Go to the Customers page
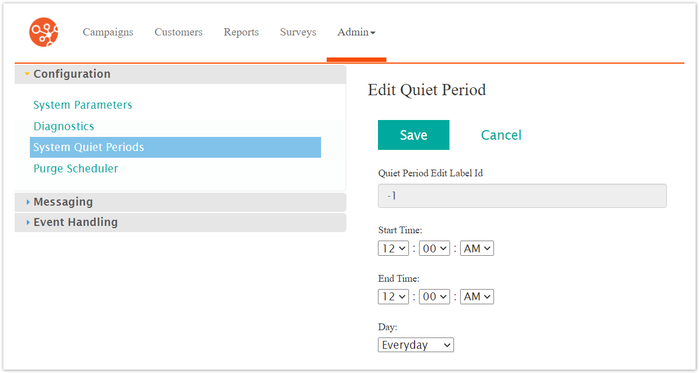This screenshot has height=373, width=699. 179,32
